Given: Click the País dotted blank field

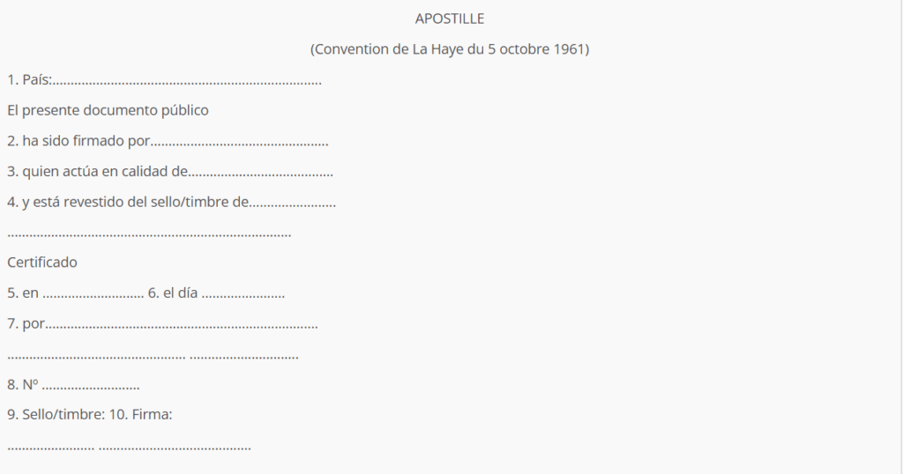Looking at the screenshot, I should pyautogui.click(x=187, y=81).
